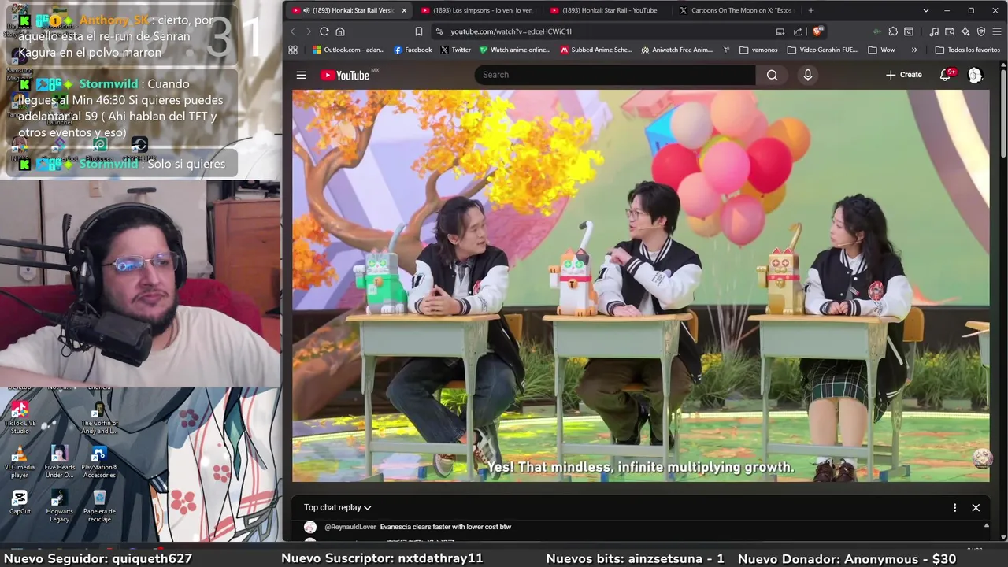
Task: Close the active Honkai: Star Rail tab
Action: click(404, 10)
